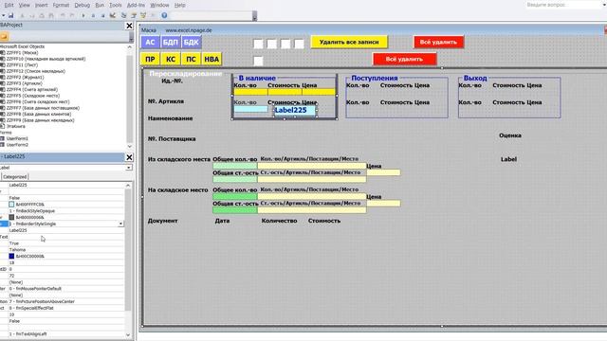Click the Save icon in the toolbar

(10, 15)
